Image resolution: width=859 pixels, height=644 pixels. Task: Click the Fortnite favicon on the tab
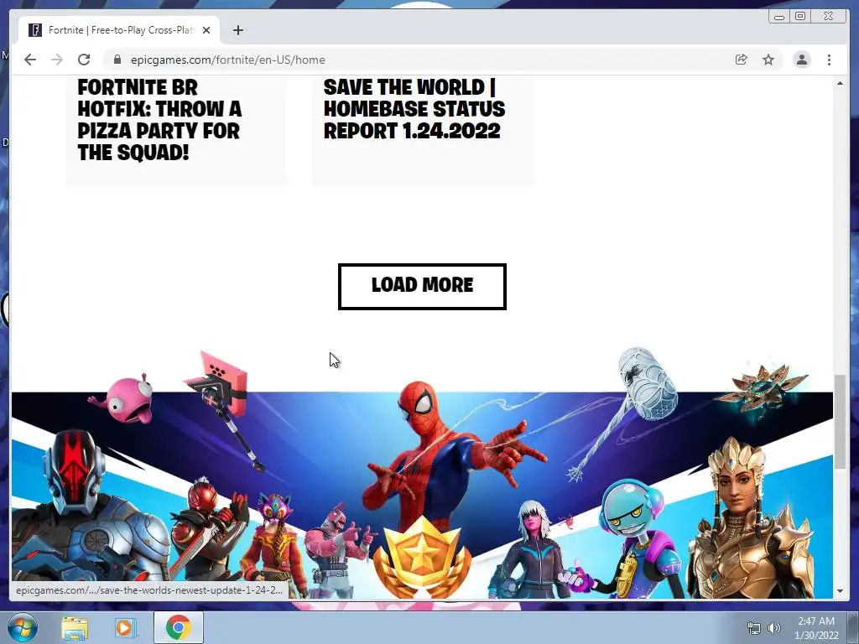35,30
